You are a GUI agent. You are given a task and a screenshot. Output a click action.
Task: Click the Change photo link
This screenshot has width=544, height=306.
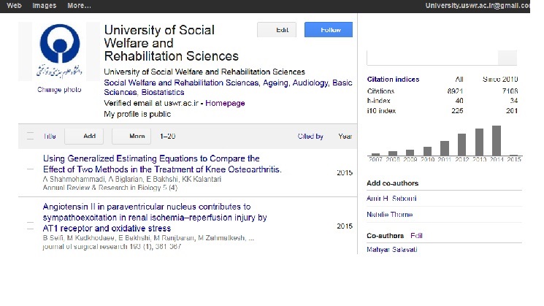(59, 90)
